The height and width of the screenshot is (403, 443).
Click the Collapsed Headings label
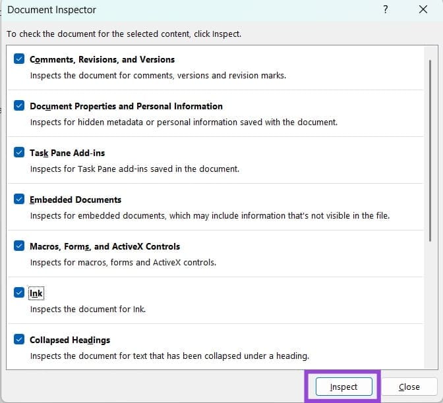click(70, 340)
